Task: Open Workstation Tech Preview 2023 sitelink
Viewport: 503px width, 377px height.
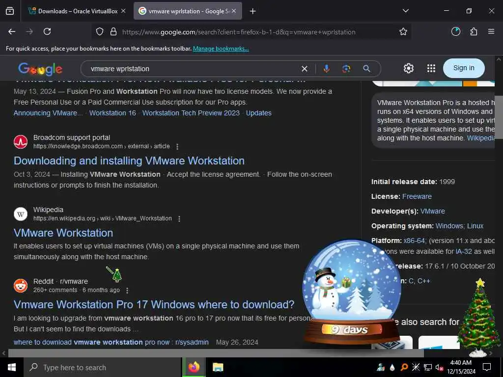Action: tap(191, 113)
